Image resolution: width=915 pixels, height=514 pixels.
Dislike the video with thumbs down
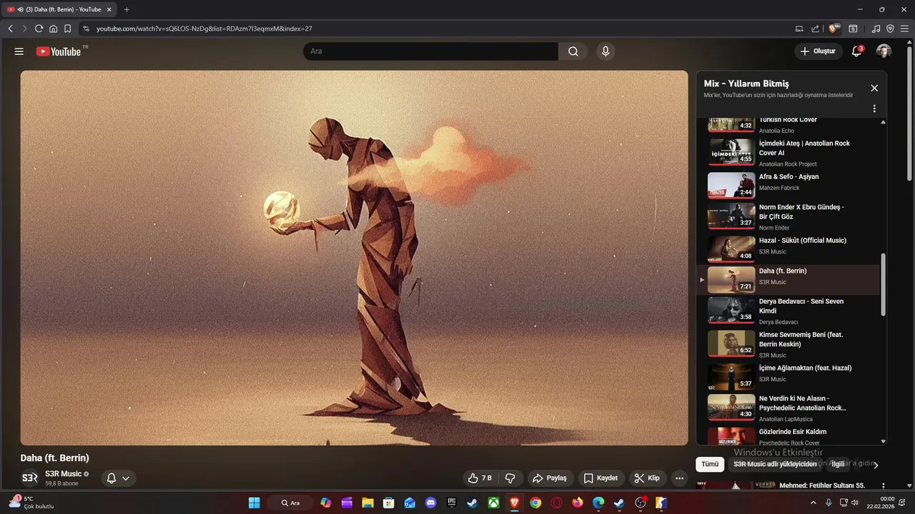(510, 478)
